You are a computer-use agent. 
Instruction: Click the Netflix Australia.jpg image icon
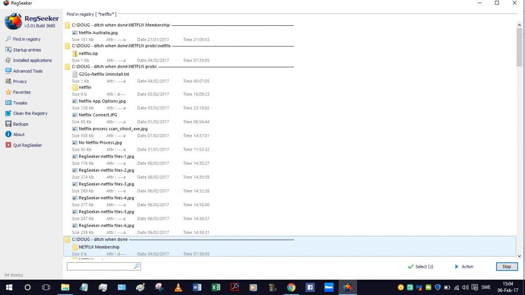point(75,33)
